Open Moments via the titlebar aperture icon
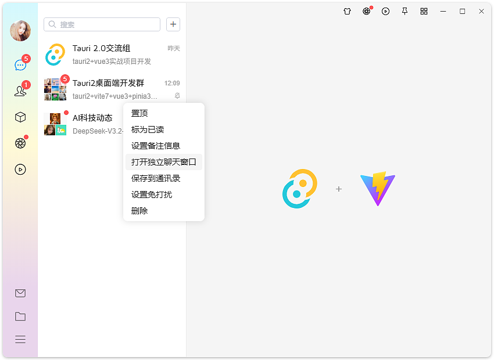This screenshot has height=360, width=494. click(x=366, y=11)
